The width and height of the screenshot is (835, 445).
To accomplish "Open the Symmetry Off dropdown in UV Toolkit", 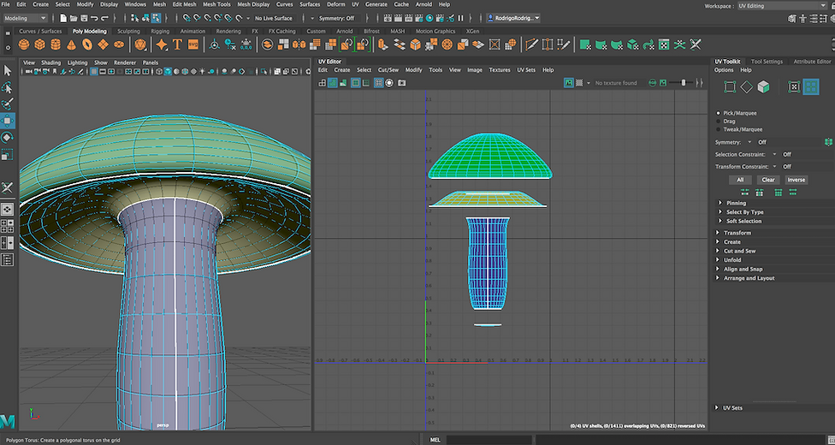I will pyautogui.click(x=749, y=142).
